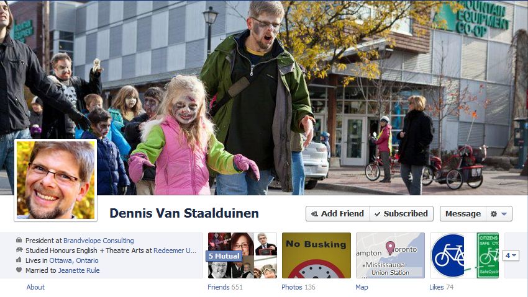
Task: Click the profile picture thumbnail
Action: (55, 180)
